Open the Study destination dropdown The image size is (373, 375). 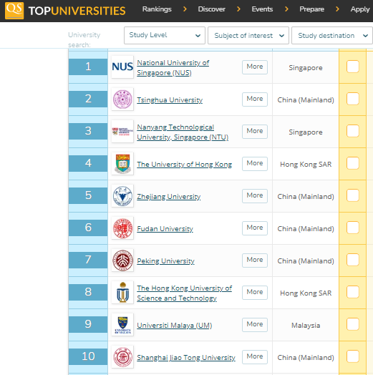(332, 35)
